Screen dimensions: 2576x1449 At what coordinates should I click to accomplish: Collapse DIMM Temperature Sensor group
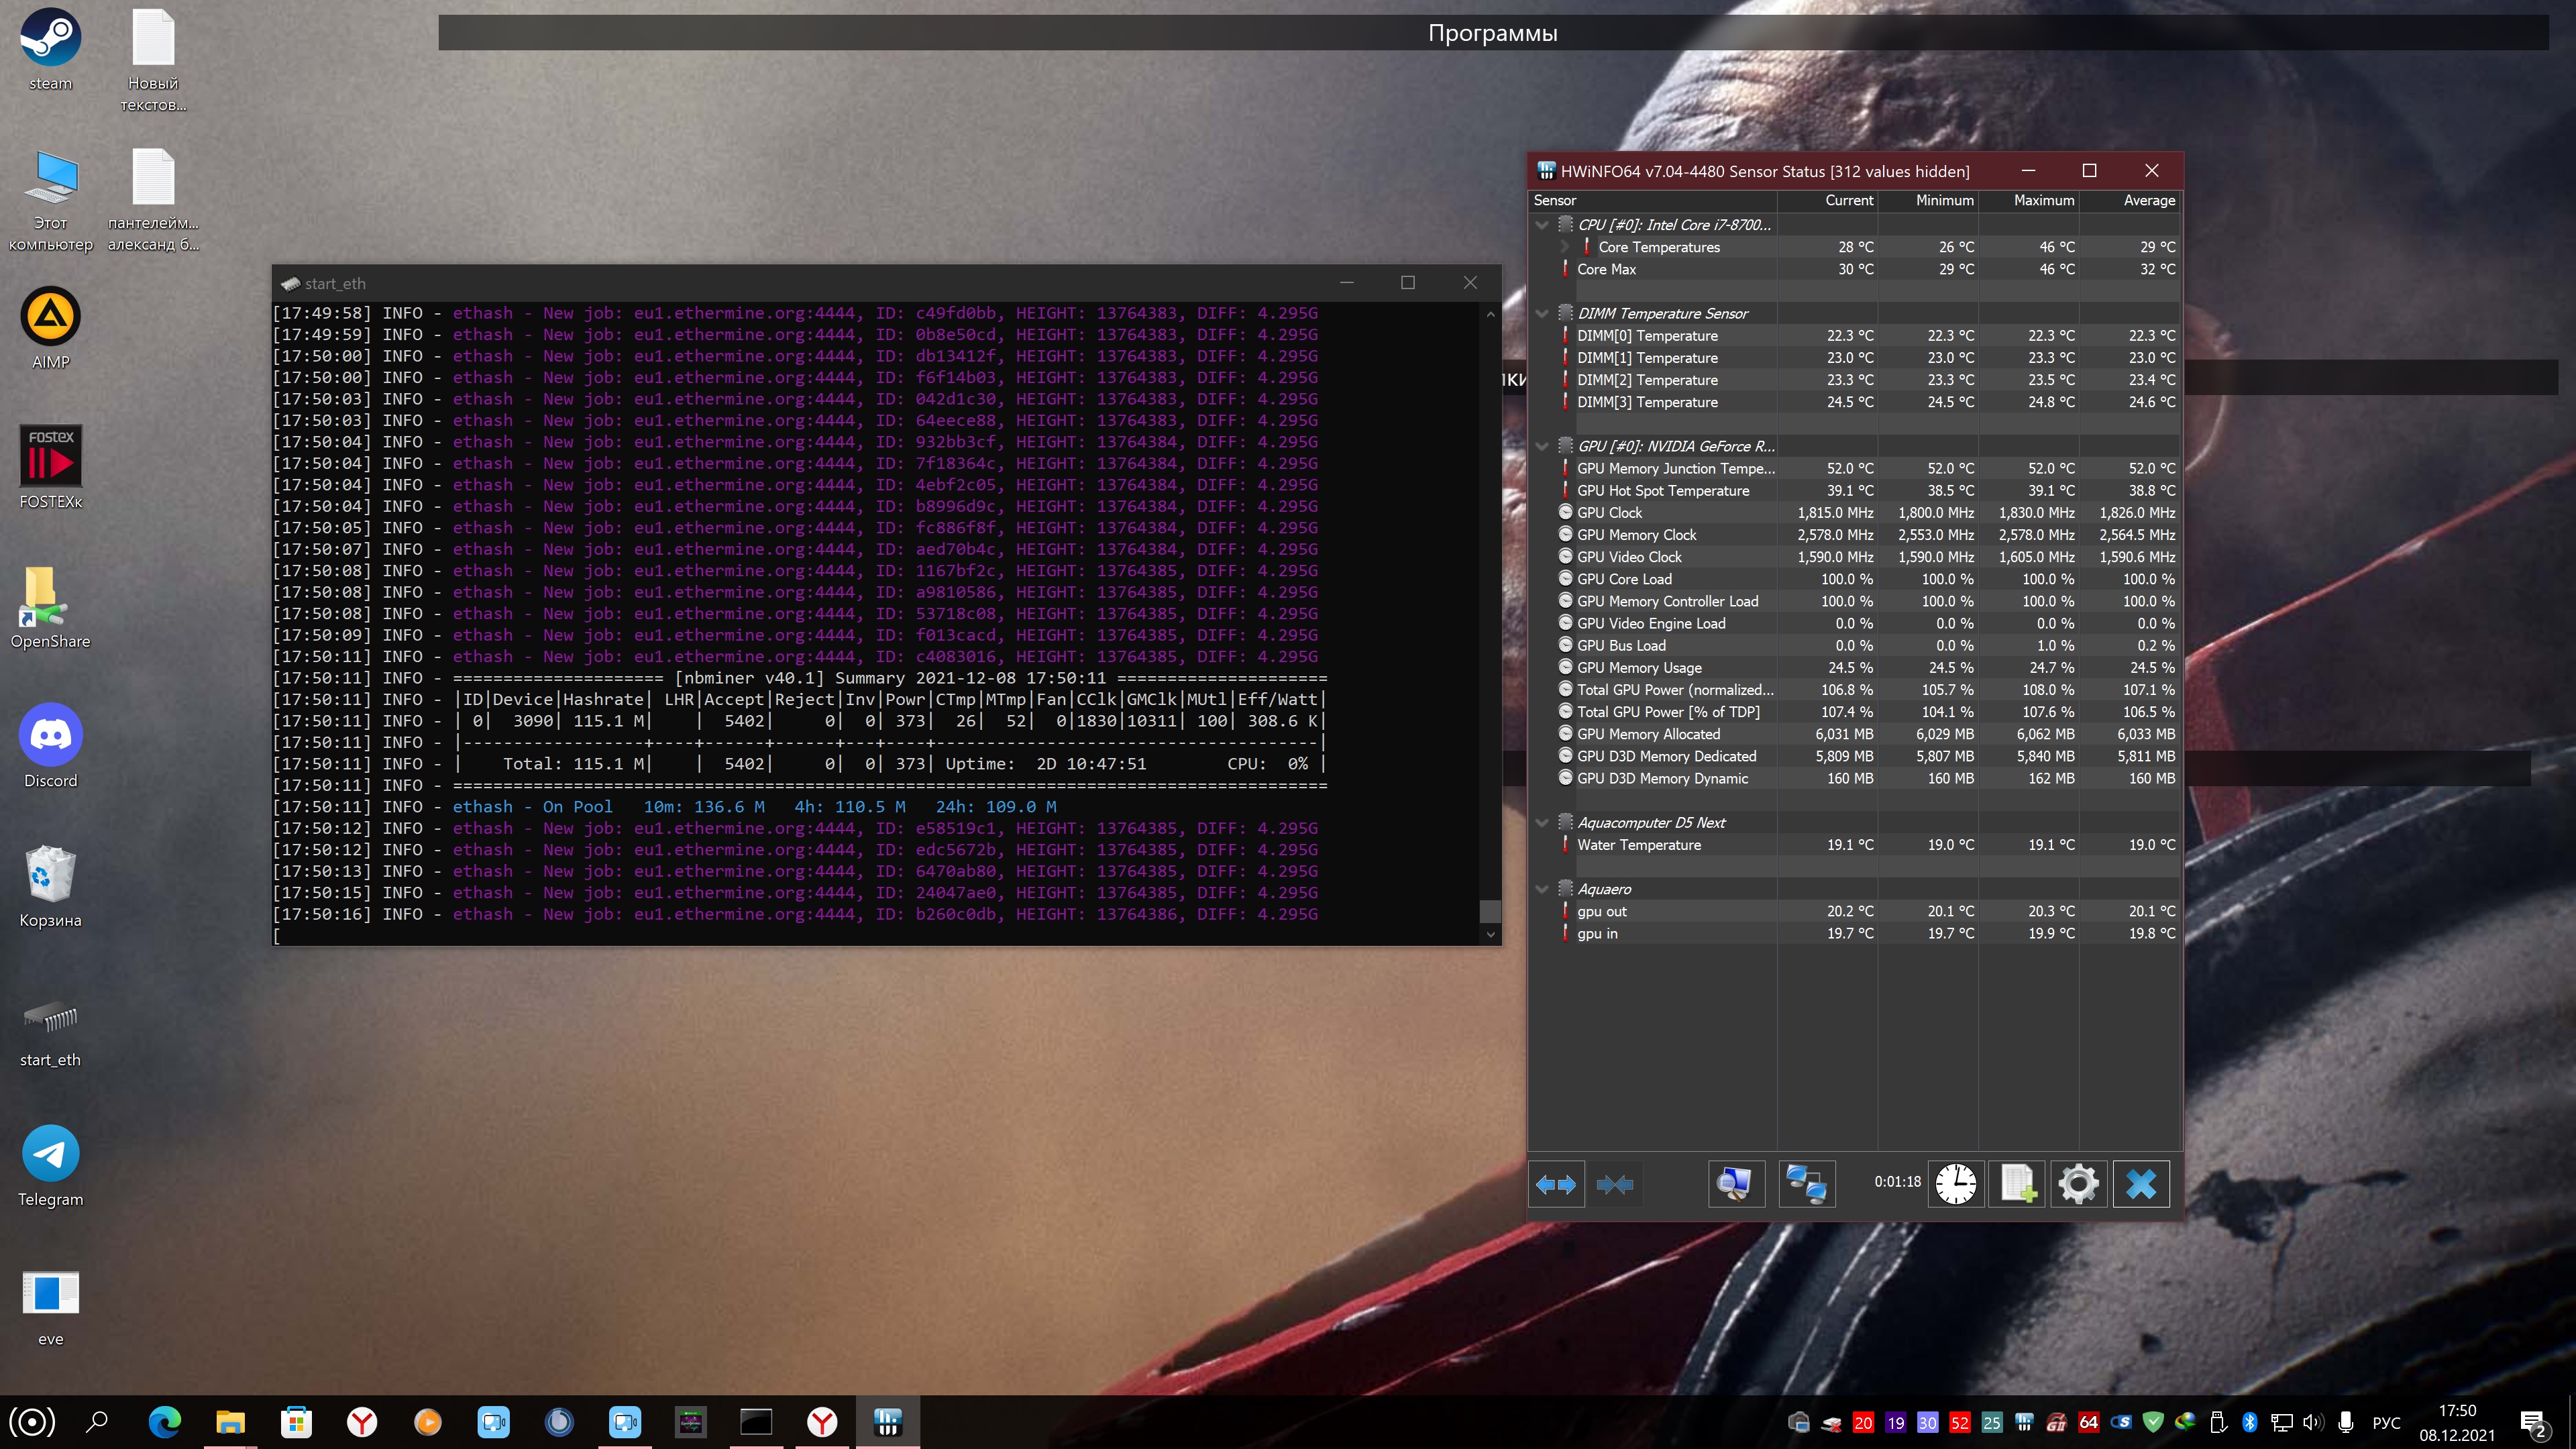click(x=1542, y=314)
